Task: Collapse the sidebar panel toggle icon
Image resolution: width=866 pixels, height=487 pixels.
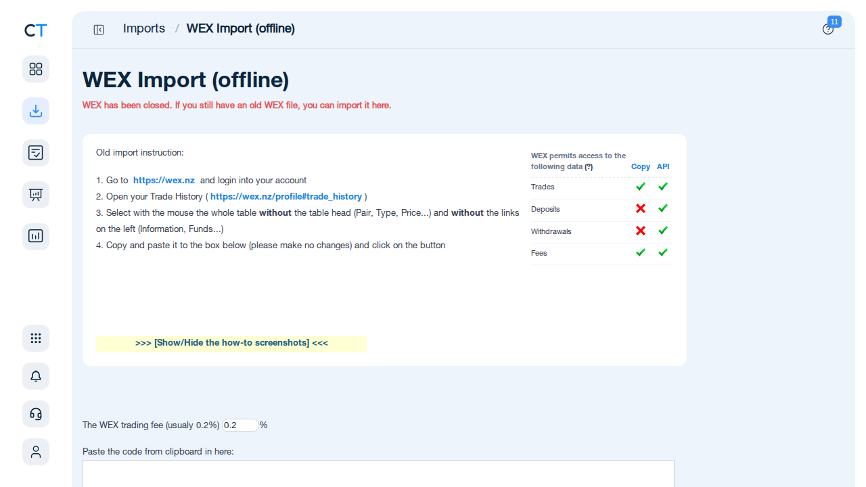Action: (99, 30)
